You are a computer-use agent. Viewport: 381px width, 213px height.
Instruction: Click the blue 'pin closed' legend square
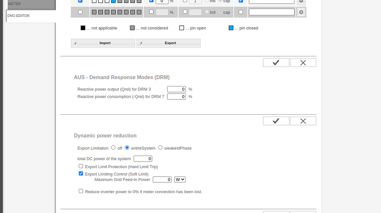click(x=230, y=28)
